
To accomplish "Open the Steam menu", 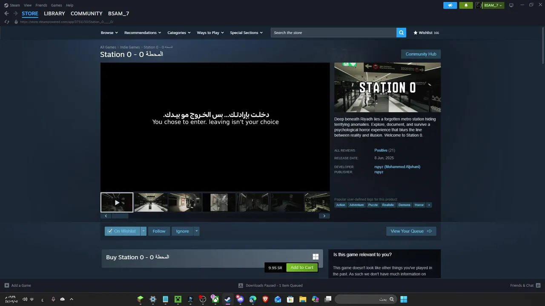I will click(x=12, y=5).
